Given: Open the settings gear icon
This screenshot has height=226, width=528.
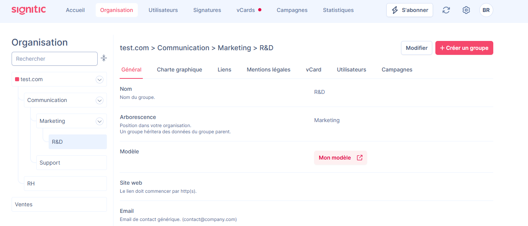Looking at the screenshot, I should click(466, 10).
